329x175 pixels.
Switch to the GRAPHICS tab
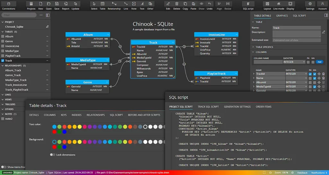point(282,16)
